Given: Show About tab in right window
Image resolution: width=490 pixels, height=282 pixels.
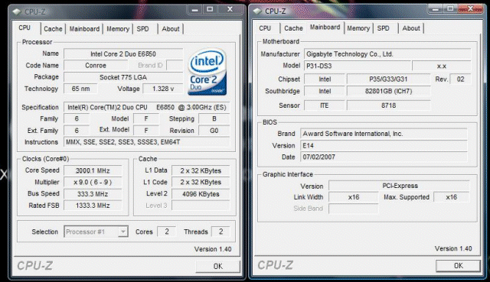Looking at the screenshot, I should (x=411, y=28).
